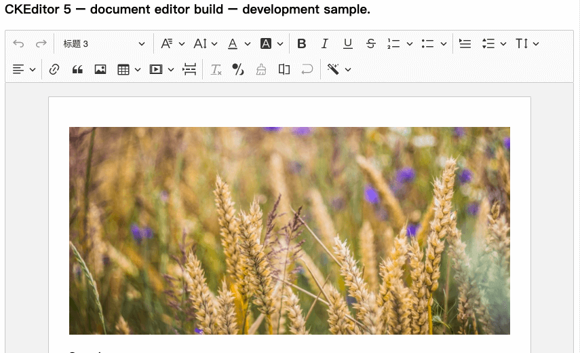Screen dimensions: 580x353
Task: Click the split-rectangle toolbar icon
Action: point(284,69)
